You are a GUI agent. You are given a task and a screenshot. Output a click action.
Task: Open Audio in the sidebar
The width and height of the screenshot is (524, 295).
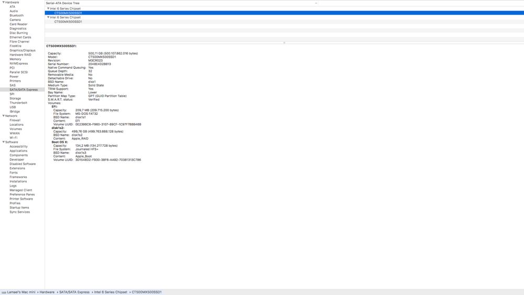click(x=14, y=11)
